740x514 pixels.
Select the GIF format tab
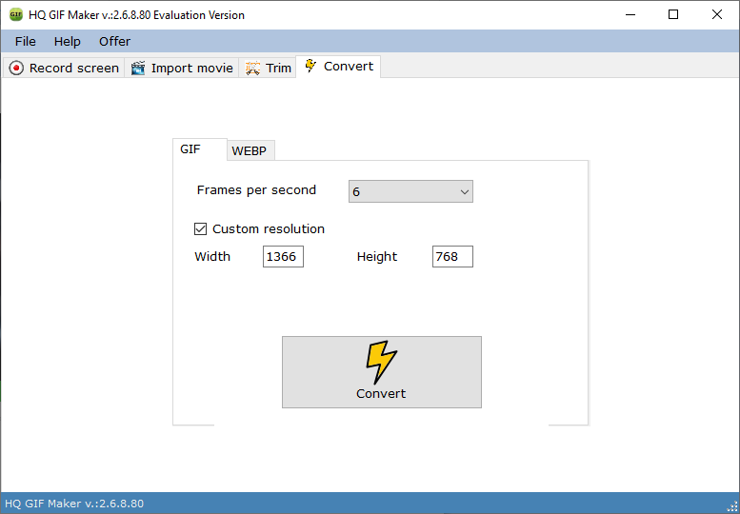point(199,149)
